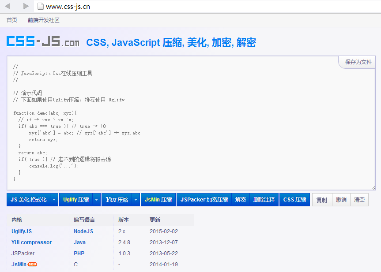
Task: Click the JSPacker 加密压缩 button
Action: (x=204, y=200)
